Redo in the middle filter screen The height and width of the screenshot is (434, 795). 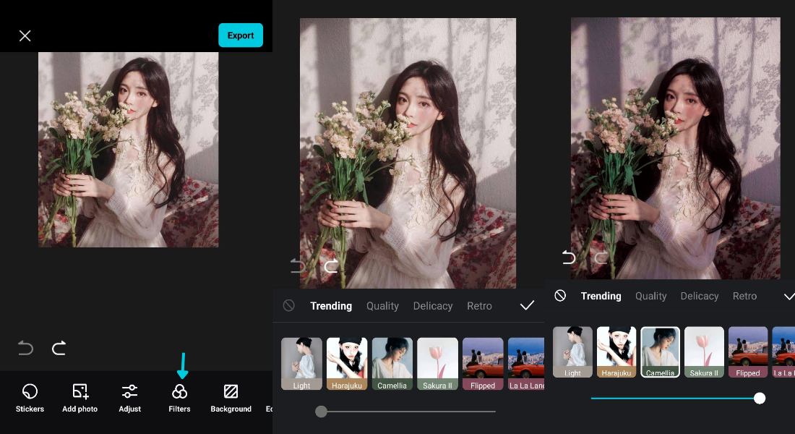coord(330,265)
